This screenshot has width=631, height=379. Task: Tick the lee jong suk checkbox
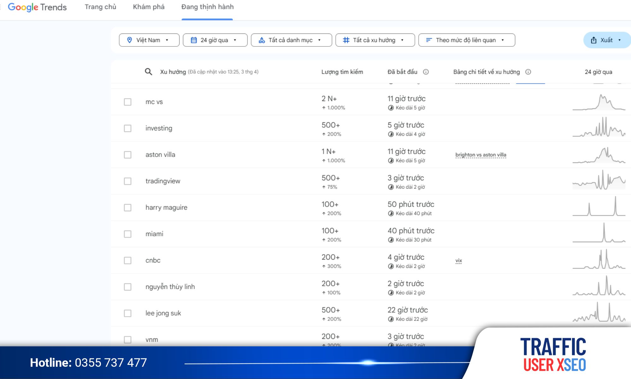(x=127, y=313)
